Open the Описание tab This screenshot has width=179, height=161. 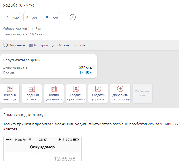click(x=16, y=45)
